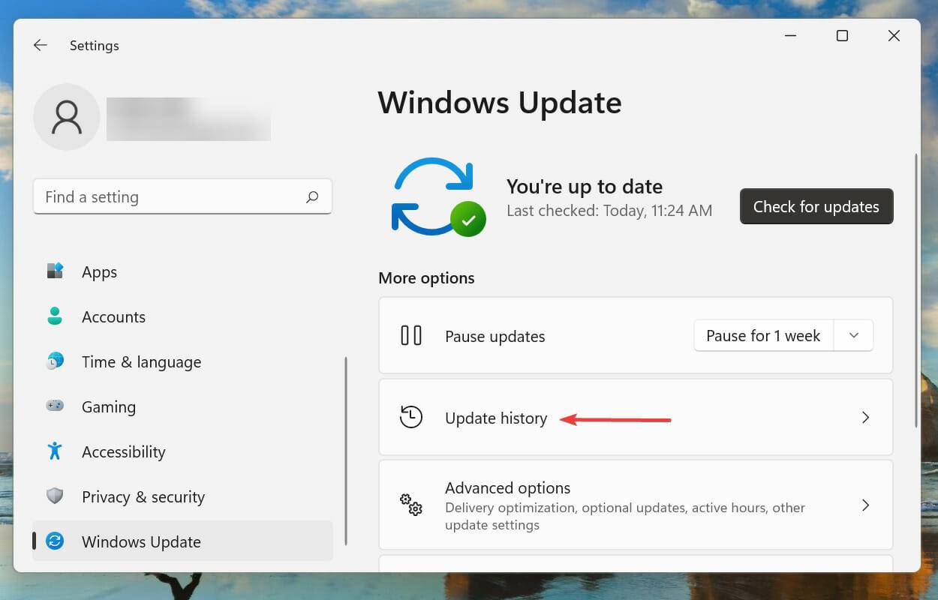Click the Advanced options title

[x=508, y=487]
